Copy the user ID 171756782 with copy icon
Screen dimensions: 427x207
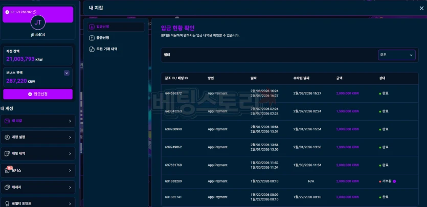pos(35,12)
